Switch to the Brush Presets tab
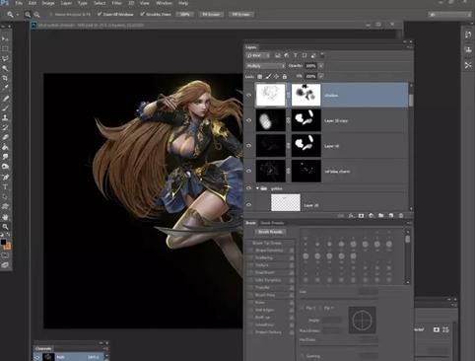 [272, 223]
